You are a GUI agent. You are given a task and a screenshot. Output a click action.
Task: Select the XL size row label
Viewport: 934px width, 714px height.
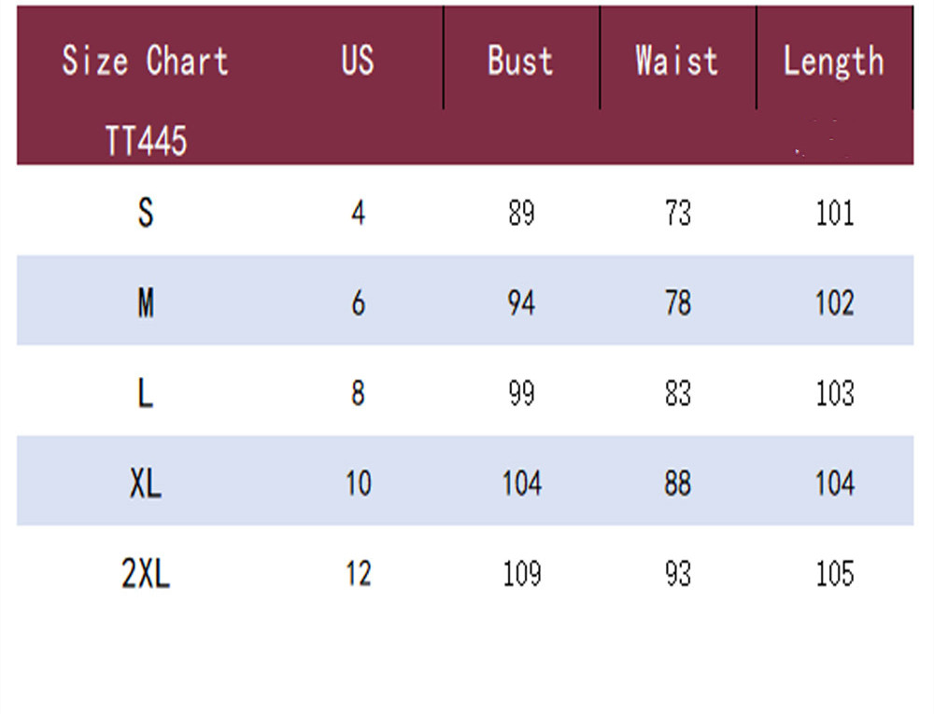pyautogui.click(x=146, y=483)
